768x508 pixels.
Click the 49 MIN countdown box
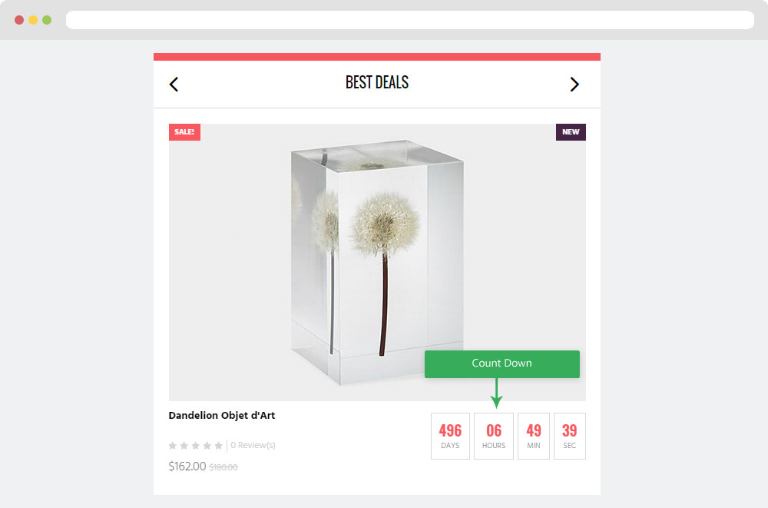534,436
